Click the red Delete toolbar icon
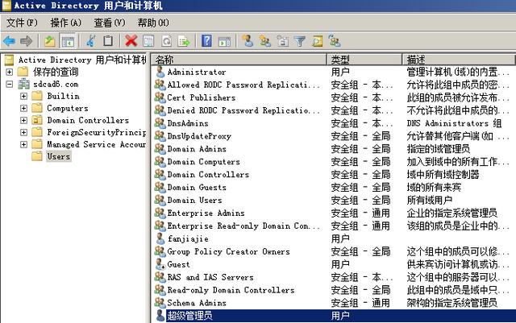Viewport: 516px width, 323px height. (131, 40)
